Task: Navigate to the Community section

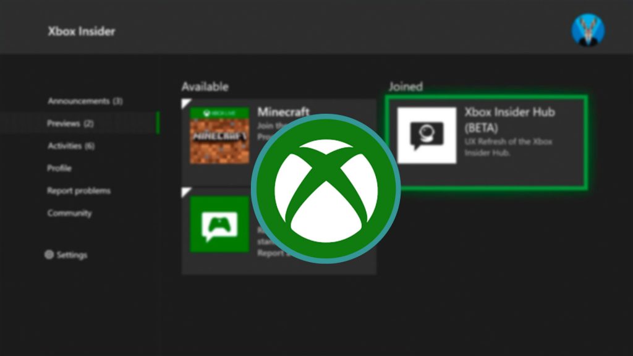Action: click(69, 213)
